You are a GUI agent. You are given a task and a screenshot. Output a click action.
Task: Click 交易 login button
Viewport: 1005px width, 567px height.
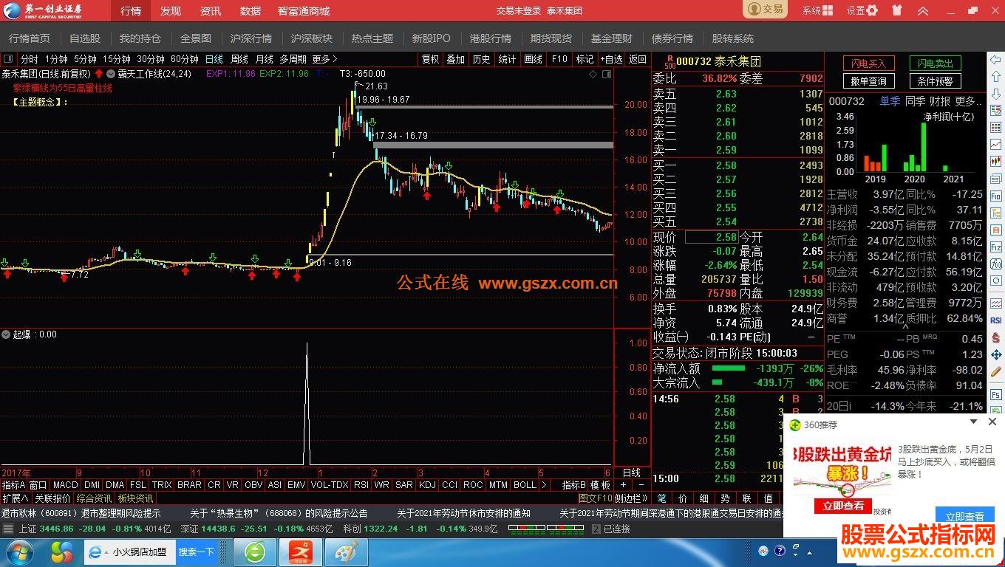765,10
